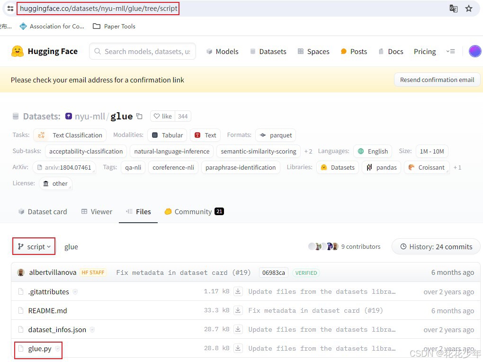The height and width of the screenshot is (362, 483).
Task: Expand the navigation more-options menu
Action: (x=450, y=51)
